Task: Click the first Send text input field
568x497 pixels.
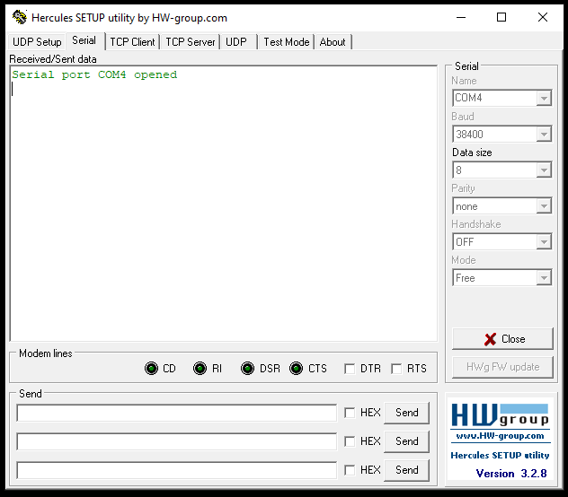Action: point(176,413)
